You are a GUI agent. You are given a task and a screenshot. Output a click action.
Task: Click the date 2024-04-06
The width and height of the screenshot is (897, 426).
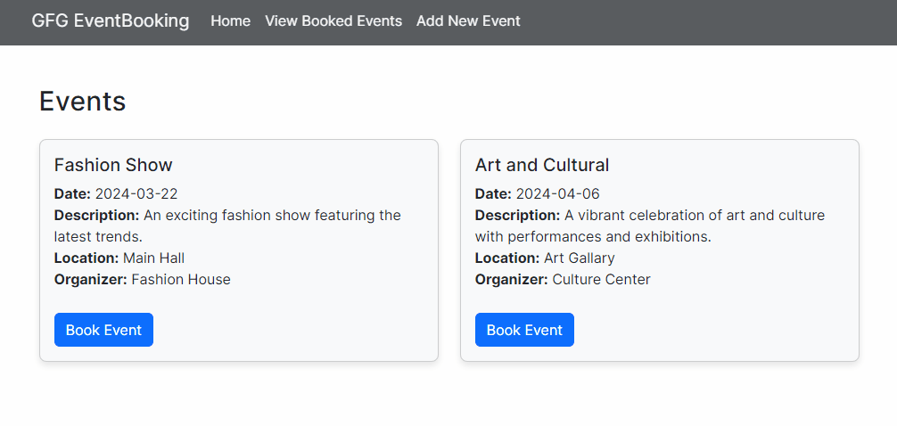(557, 193)
